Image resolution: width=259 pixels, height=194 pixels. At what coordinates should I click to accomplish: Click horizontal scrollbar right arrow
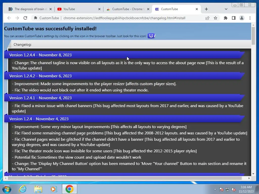tap(249, 178)
